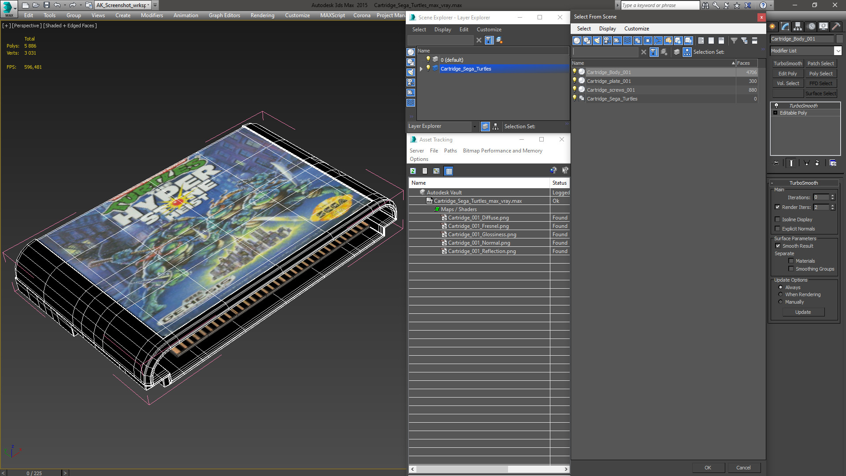Open the Create command panel tab
This screenshot has width=846, height=476.
[772, 26]
